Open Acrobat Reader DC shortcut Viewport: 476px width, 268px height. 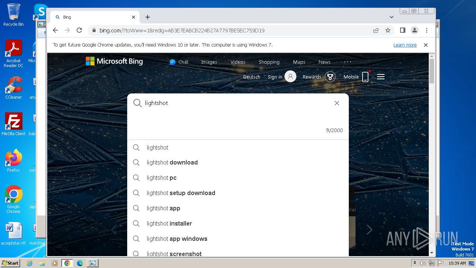click(x=13, y=54)
